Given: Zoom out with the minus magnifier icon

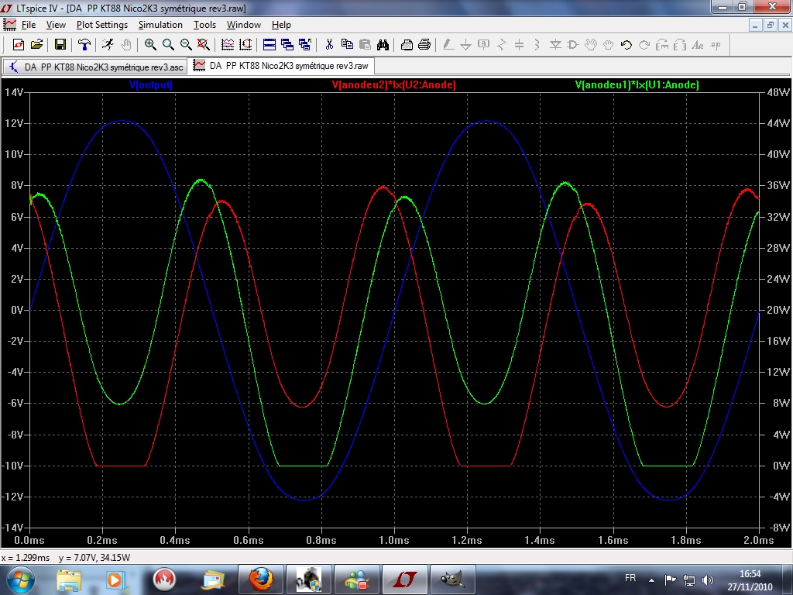Looking at the screenshot, I should point(186,45).
